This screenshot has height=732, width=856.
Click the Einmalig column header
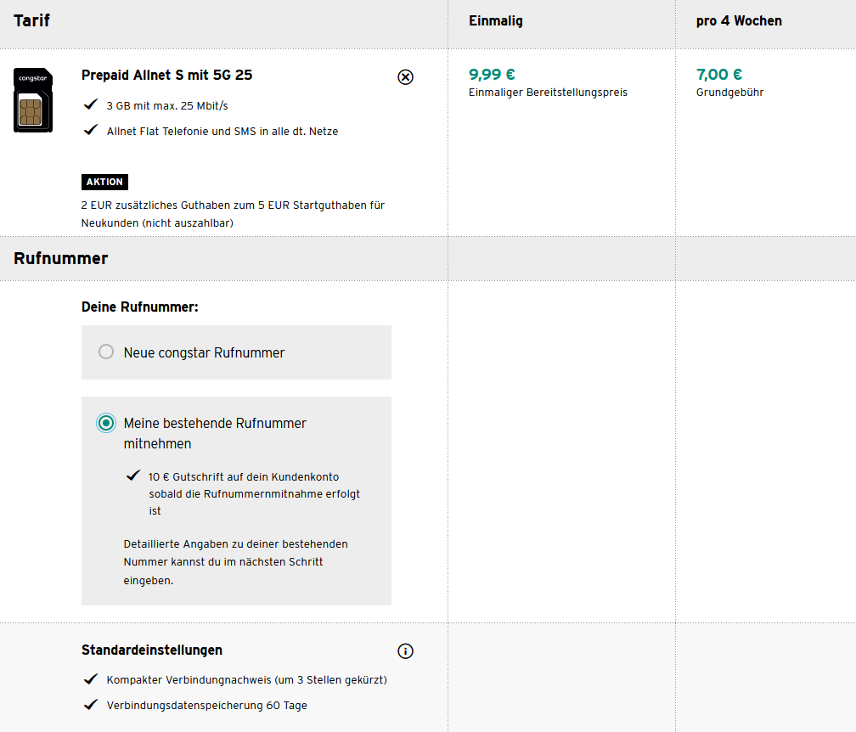pos(496,21)
